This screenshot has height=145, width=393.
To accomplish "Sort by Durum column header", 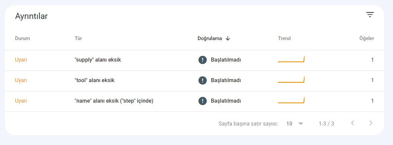I will (x=22, y=38).
